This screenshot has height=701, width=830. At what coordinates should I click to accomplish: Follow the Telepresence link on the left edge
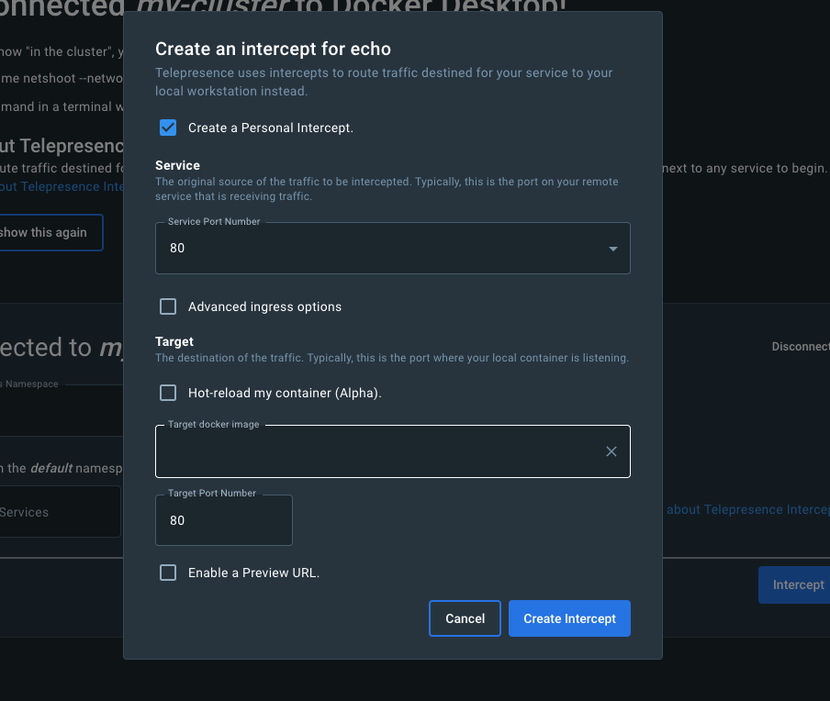point(62,186)
